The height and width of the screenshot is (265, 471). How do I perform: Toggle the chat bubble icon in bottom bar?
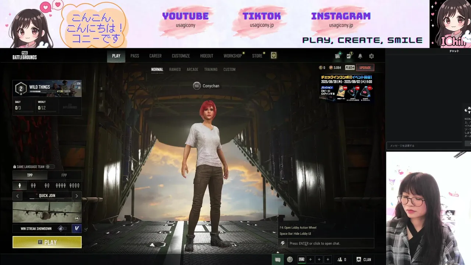click(278, 259)
